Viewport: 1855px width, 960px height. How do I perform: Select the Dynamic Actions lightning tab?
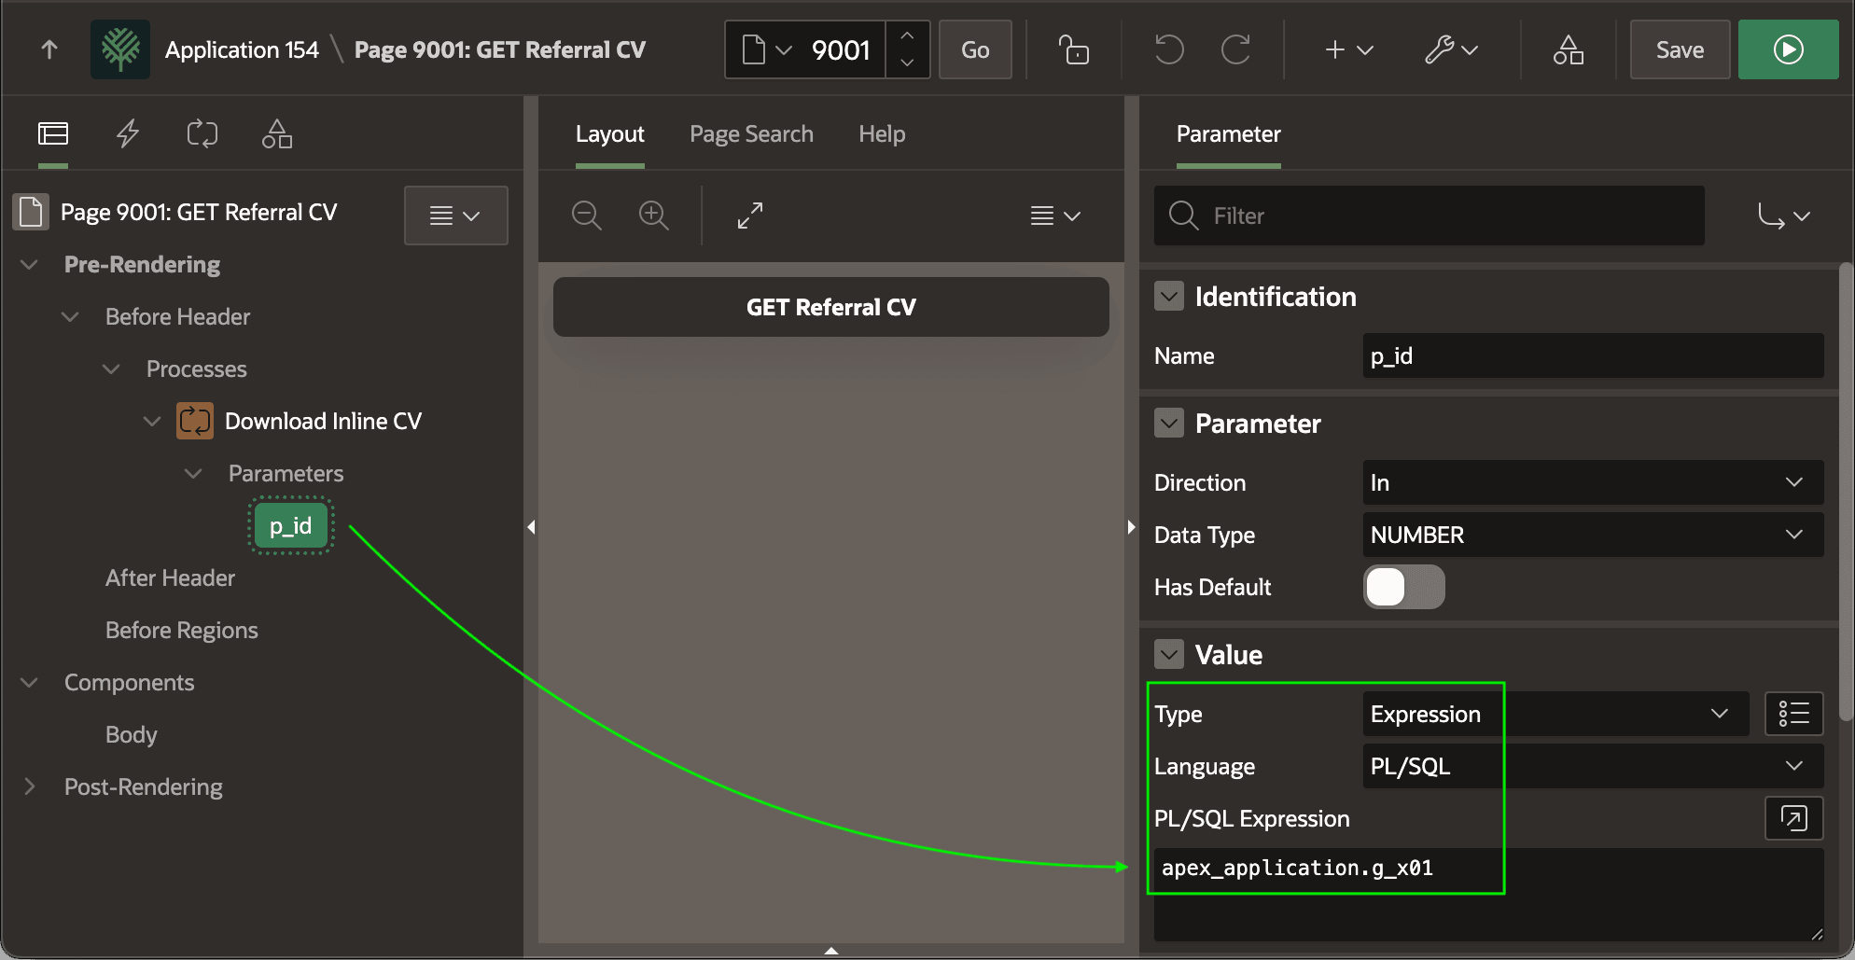coord(128,134)
